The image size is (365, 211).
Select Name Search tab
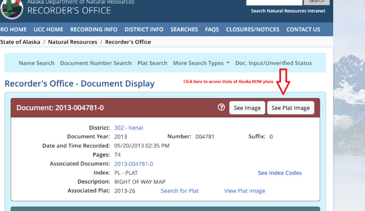(36, 63)
